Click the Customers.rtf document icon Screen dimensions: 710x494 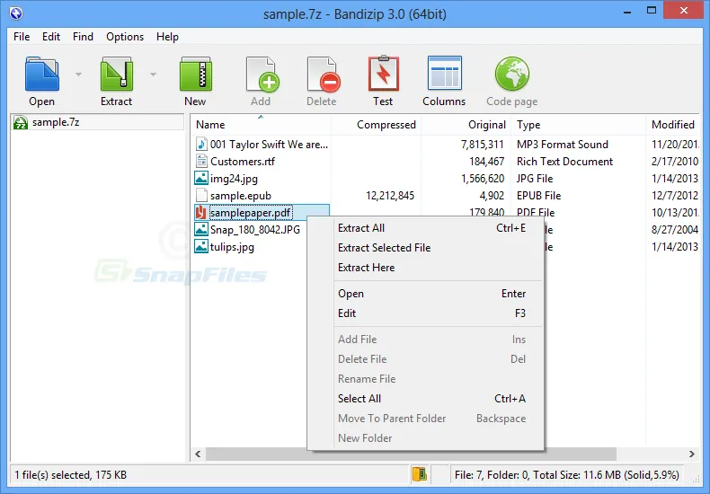tap(201, 161)
